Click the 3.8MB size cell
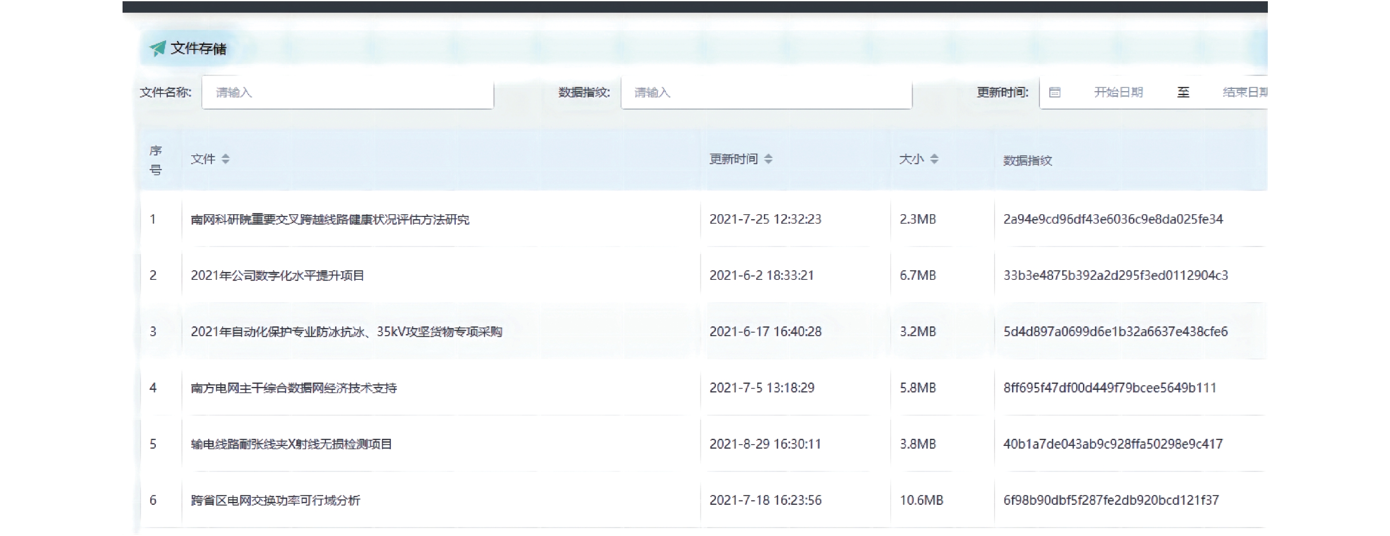This screenshot has height=536, width=1390. click(x=917, y=444)
